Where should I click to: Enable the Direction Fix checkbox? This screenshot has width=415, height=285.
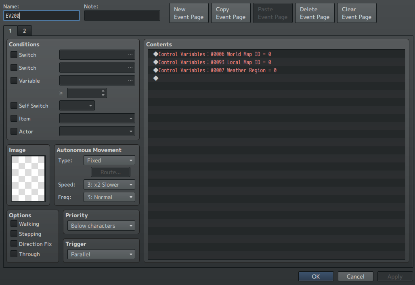point(14,244)
